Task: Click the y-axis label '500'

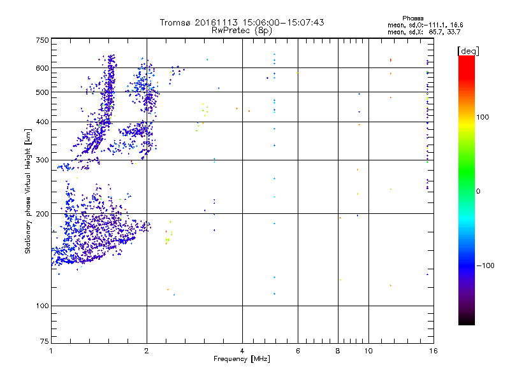Action: [x=42, y=92]
